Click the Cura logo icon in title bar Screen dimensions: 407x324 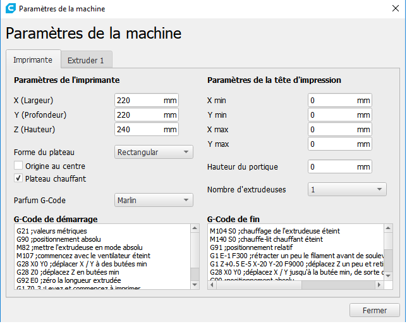9,9
